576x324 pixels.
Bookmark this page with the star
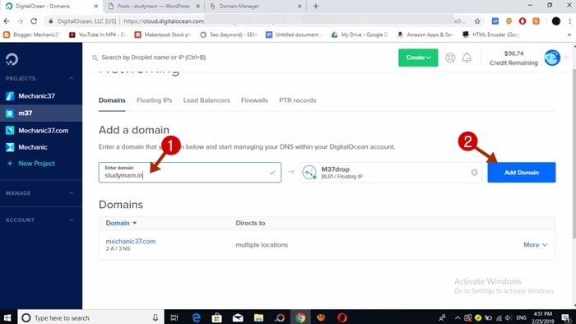point(477,21)
